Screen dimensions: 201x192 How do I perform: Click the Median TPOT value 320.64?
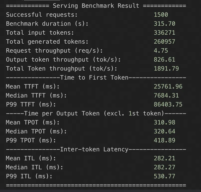164,131
